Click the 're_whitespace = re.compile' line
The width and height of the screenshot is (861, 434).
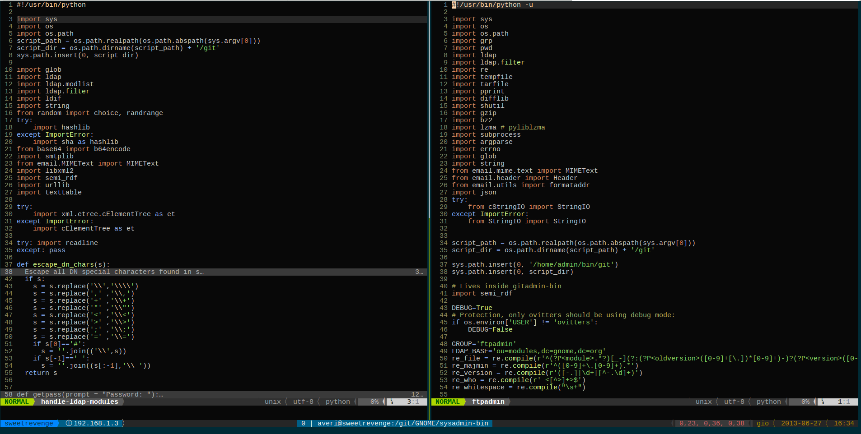pos(519,387)
